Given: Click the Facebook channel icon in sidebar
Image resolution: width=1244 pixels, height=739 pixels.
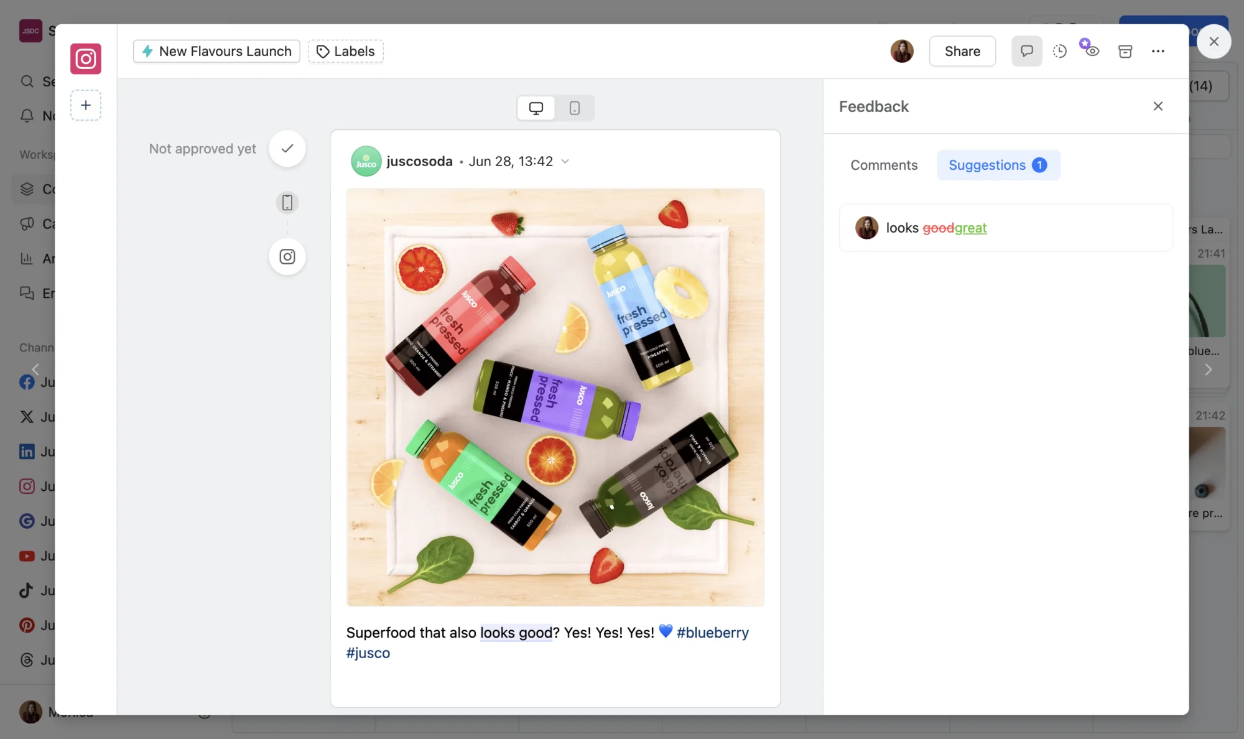Looking at the screenshot, I should coord(27,382).
